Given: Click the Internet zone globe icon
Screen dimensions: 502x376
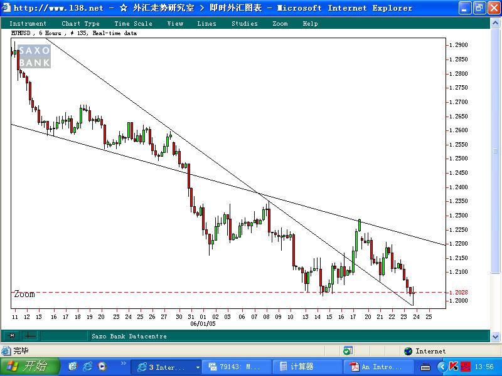Looking at the screenshot, I should tap(409, 351).
